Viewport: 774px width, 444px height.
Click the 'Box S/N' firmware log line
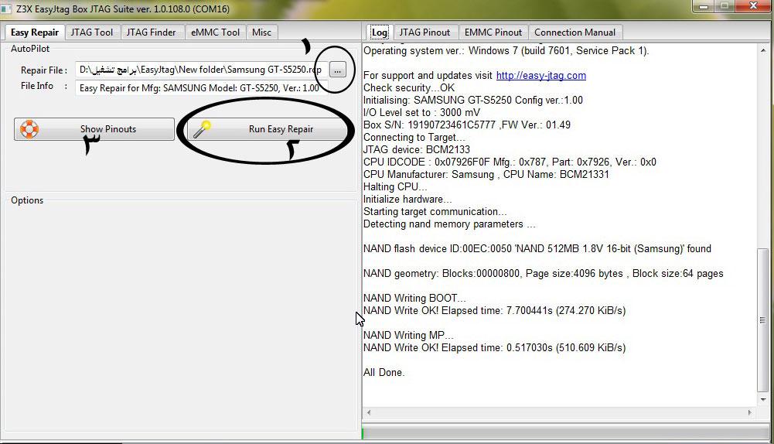(x=466, y=125)
